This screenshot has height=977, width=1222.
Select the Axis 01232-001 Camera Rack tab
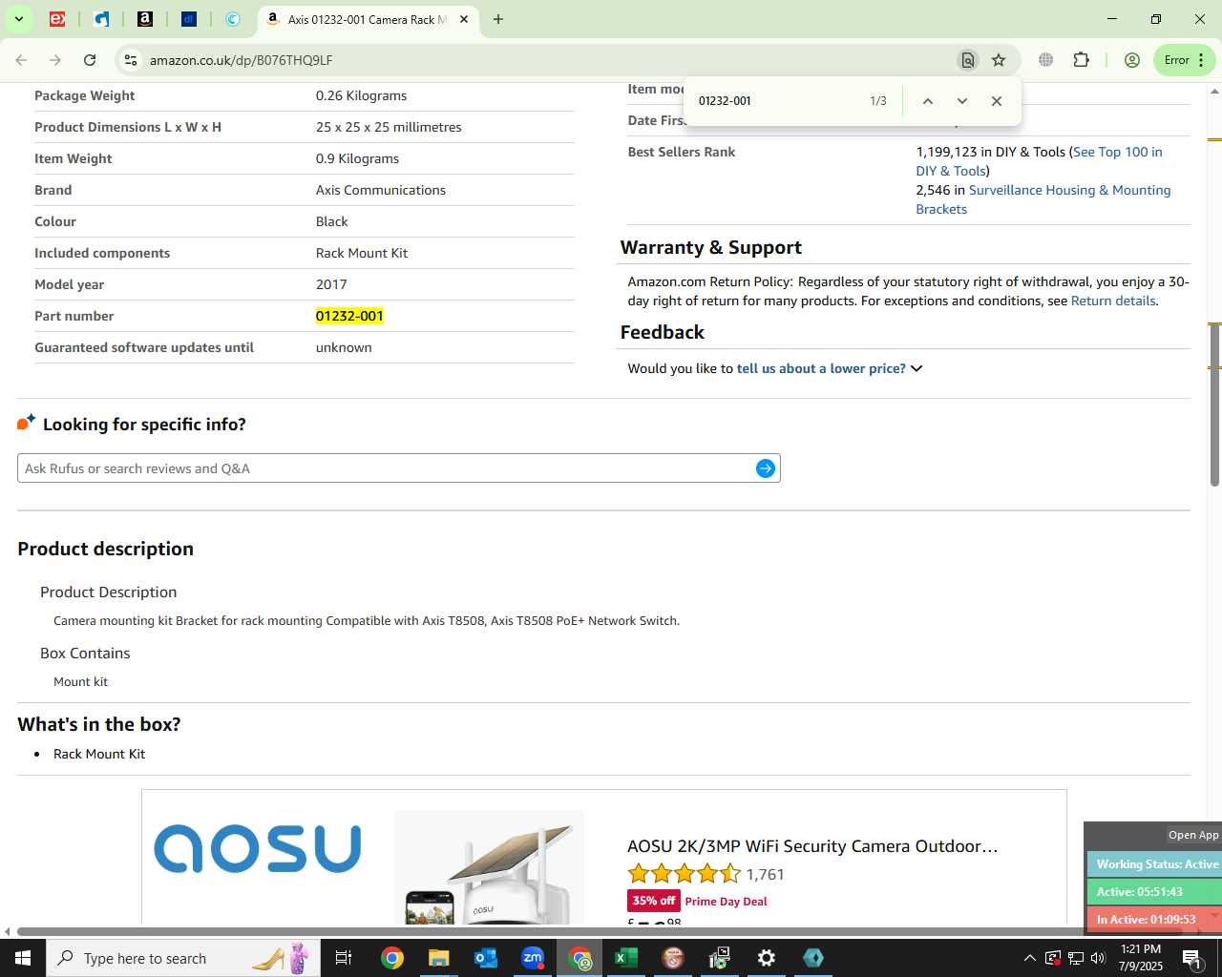click(368, 19)
